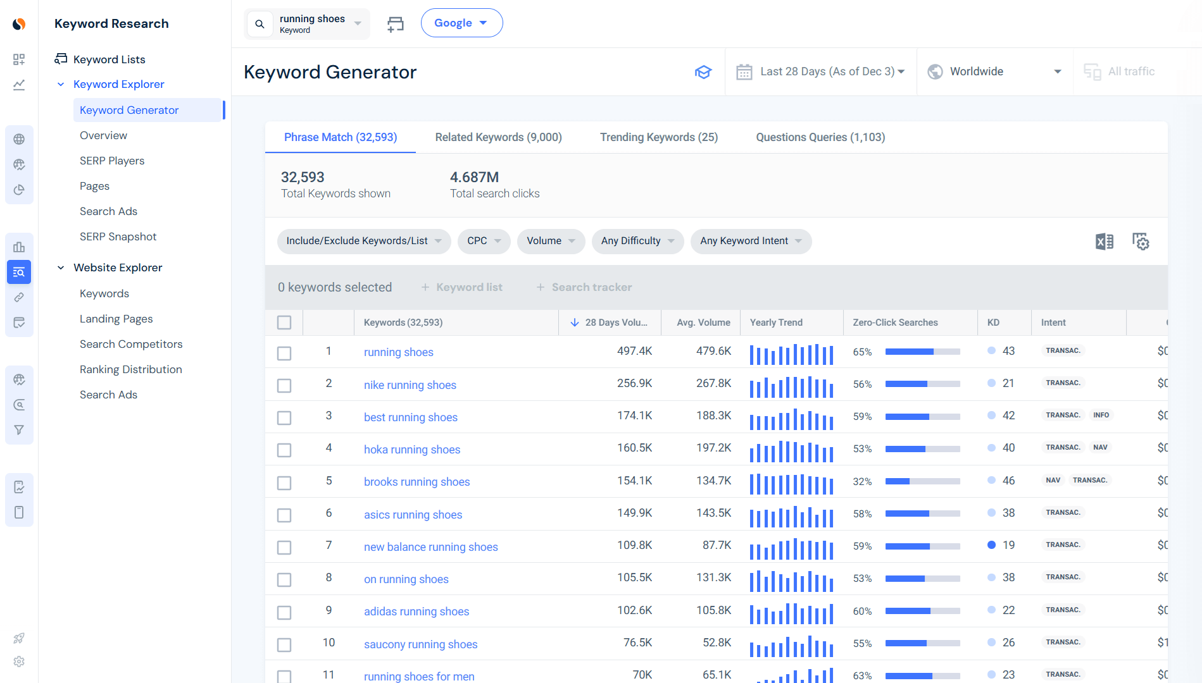Open the filter funnel icon in left rail
Image resolution: width=1202 pixels, height=683 pixels.
[x=19, y=429]
